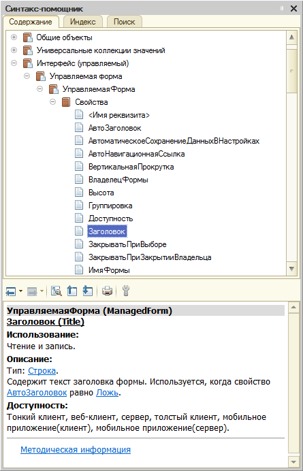Screen dimensions: 303x471
Task: Collapse the Интерфейс (управляемый) node
Action: pos(14,63)
